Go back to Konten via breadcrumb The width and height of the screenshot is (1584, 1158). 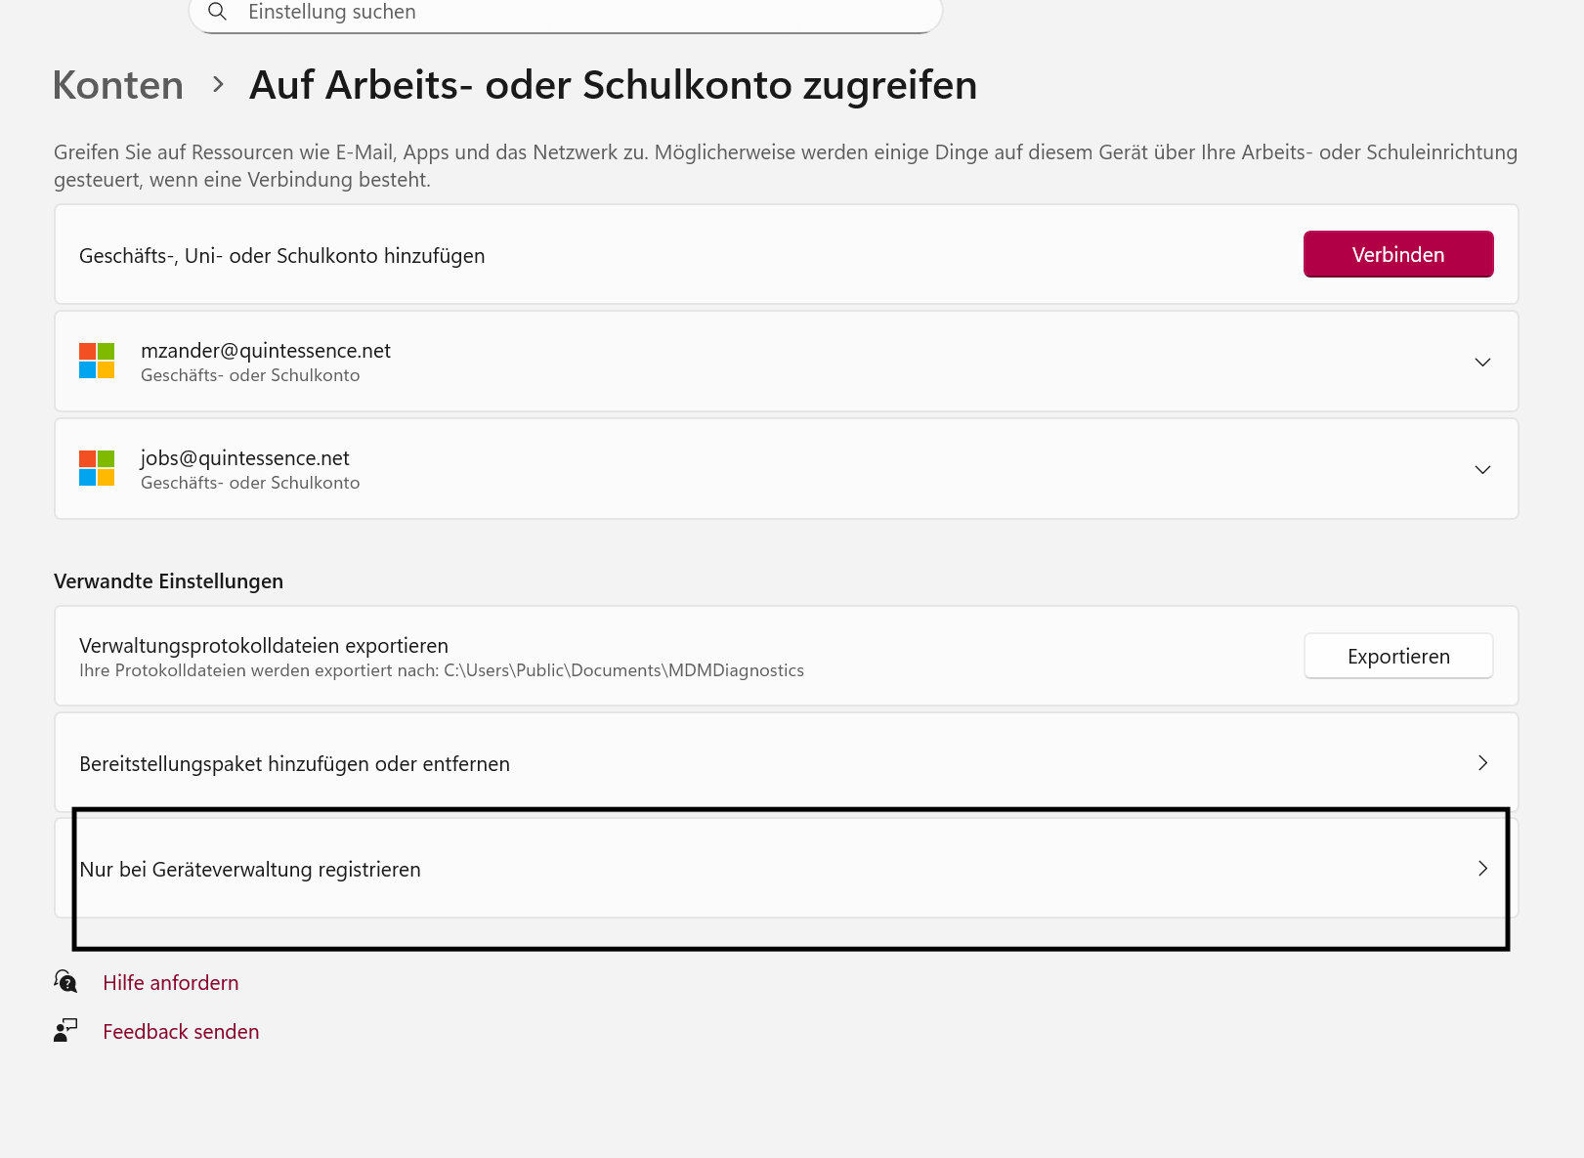point(118,85)
